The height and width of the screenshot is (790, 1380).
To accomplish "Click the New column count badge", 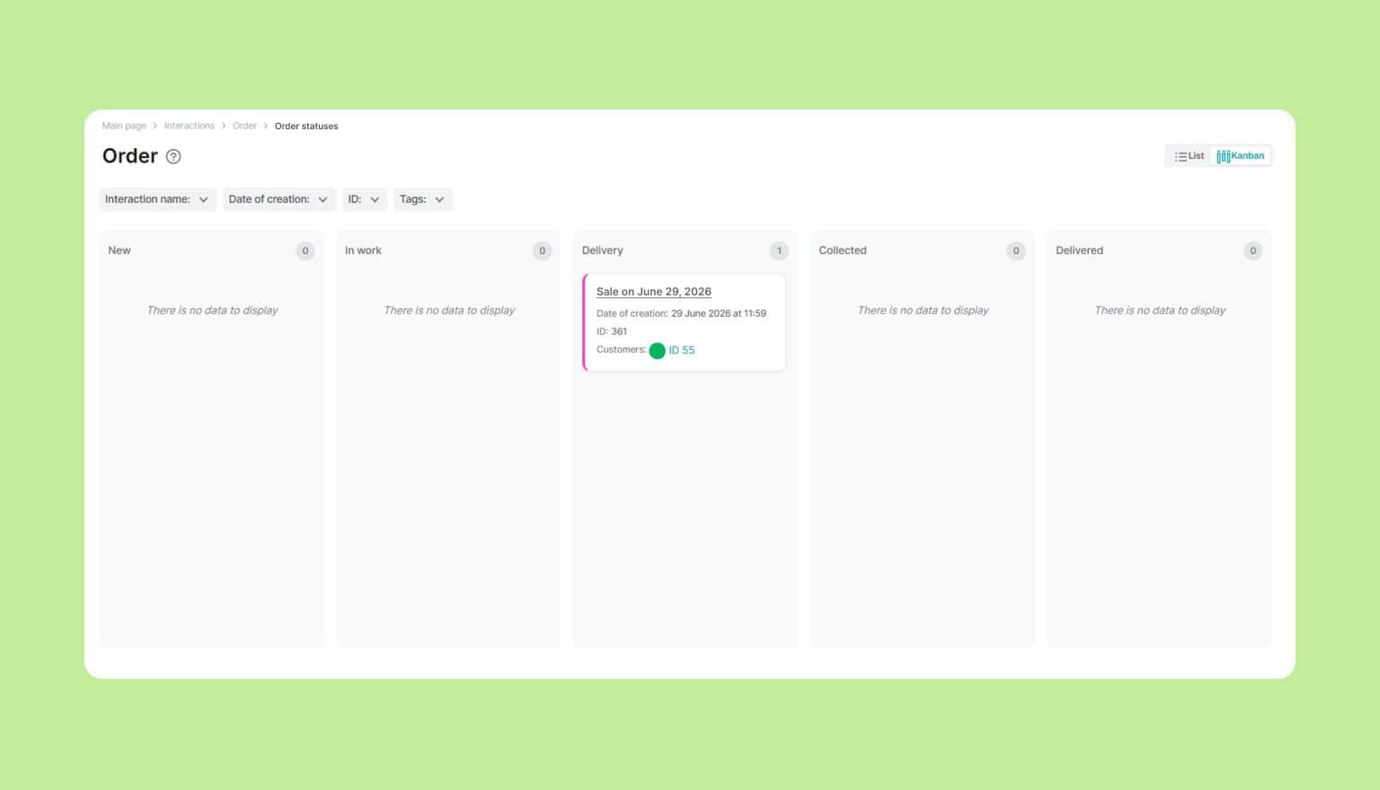I will click(305, 250).
